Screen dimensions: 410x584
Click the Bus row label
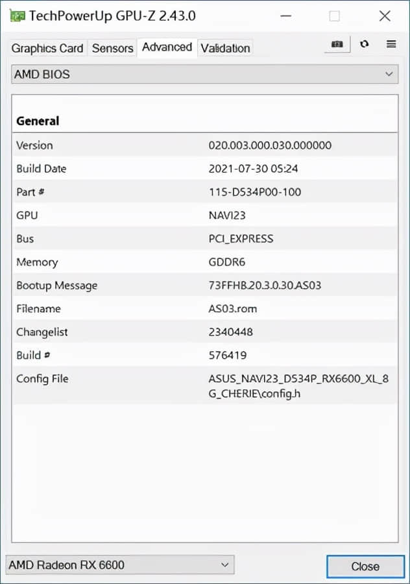coord(25,239)
